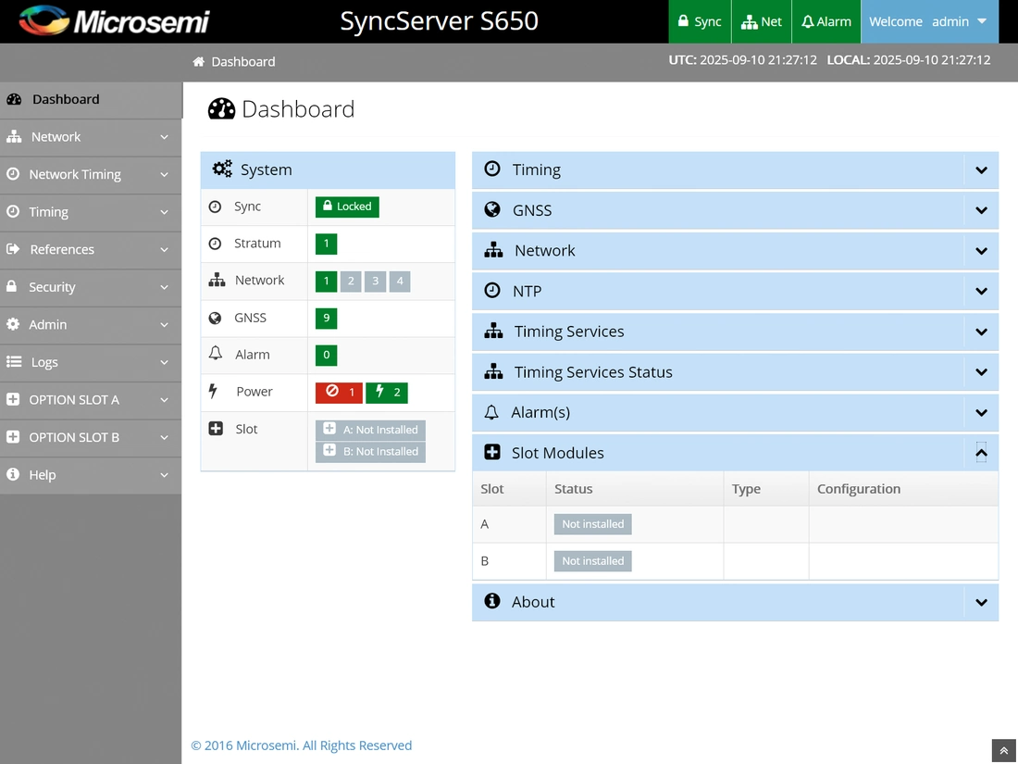This screenshot has height=764, width=1018.
Task: Click the Microsemi copyright link
Action: click(x=302, y=745)
